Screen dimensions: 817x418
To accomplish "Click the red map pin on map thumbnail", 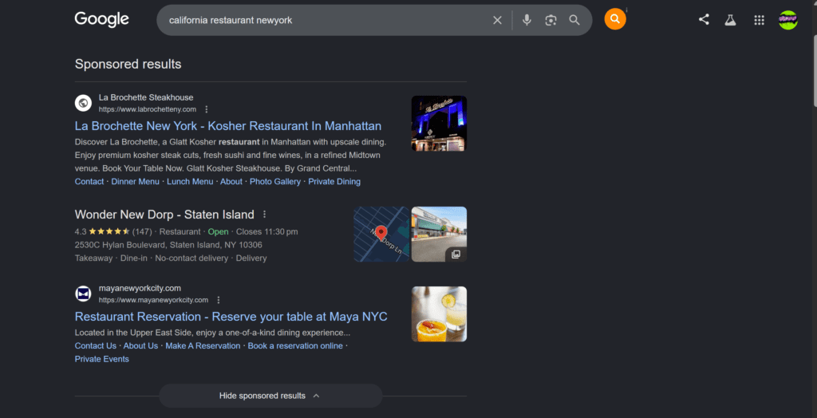I will click(x=381, y=232).
